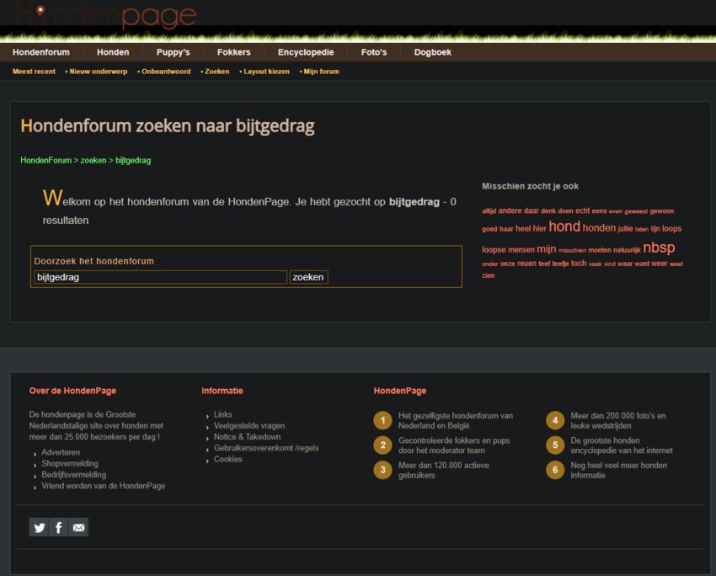716x576 pixels.
Task: Go to Meest recent submenu link
Action: tap(34, 72)
